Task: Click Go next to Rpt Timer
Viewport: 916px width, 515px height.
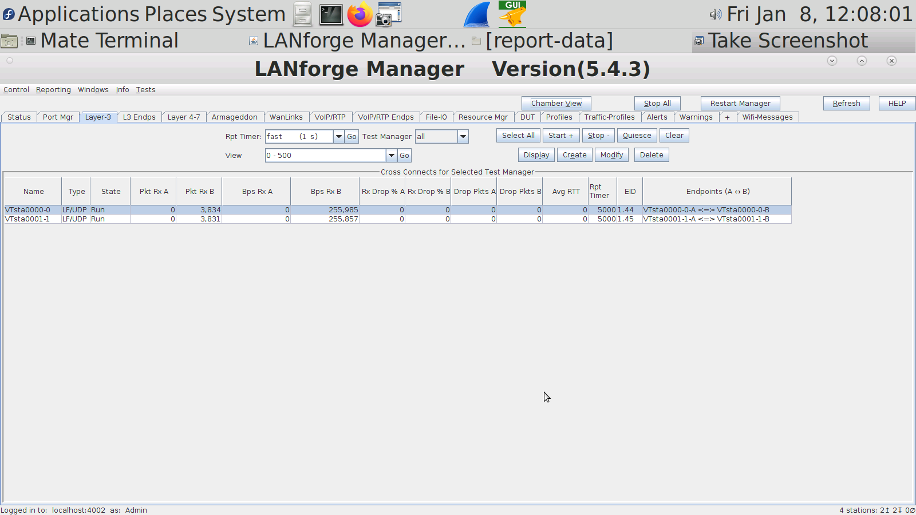Action: coord(352,137)
